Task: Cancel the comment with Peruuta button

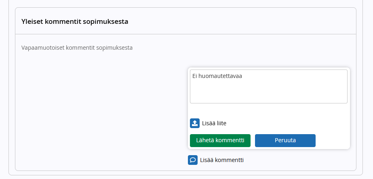Action: [x=285, y=141]
